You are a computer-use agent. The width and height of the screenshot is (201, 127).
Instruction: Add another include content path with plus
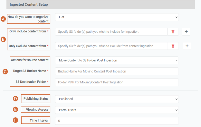pyautogui.click(x=186, y=32)
